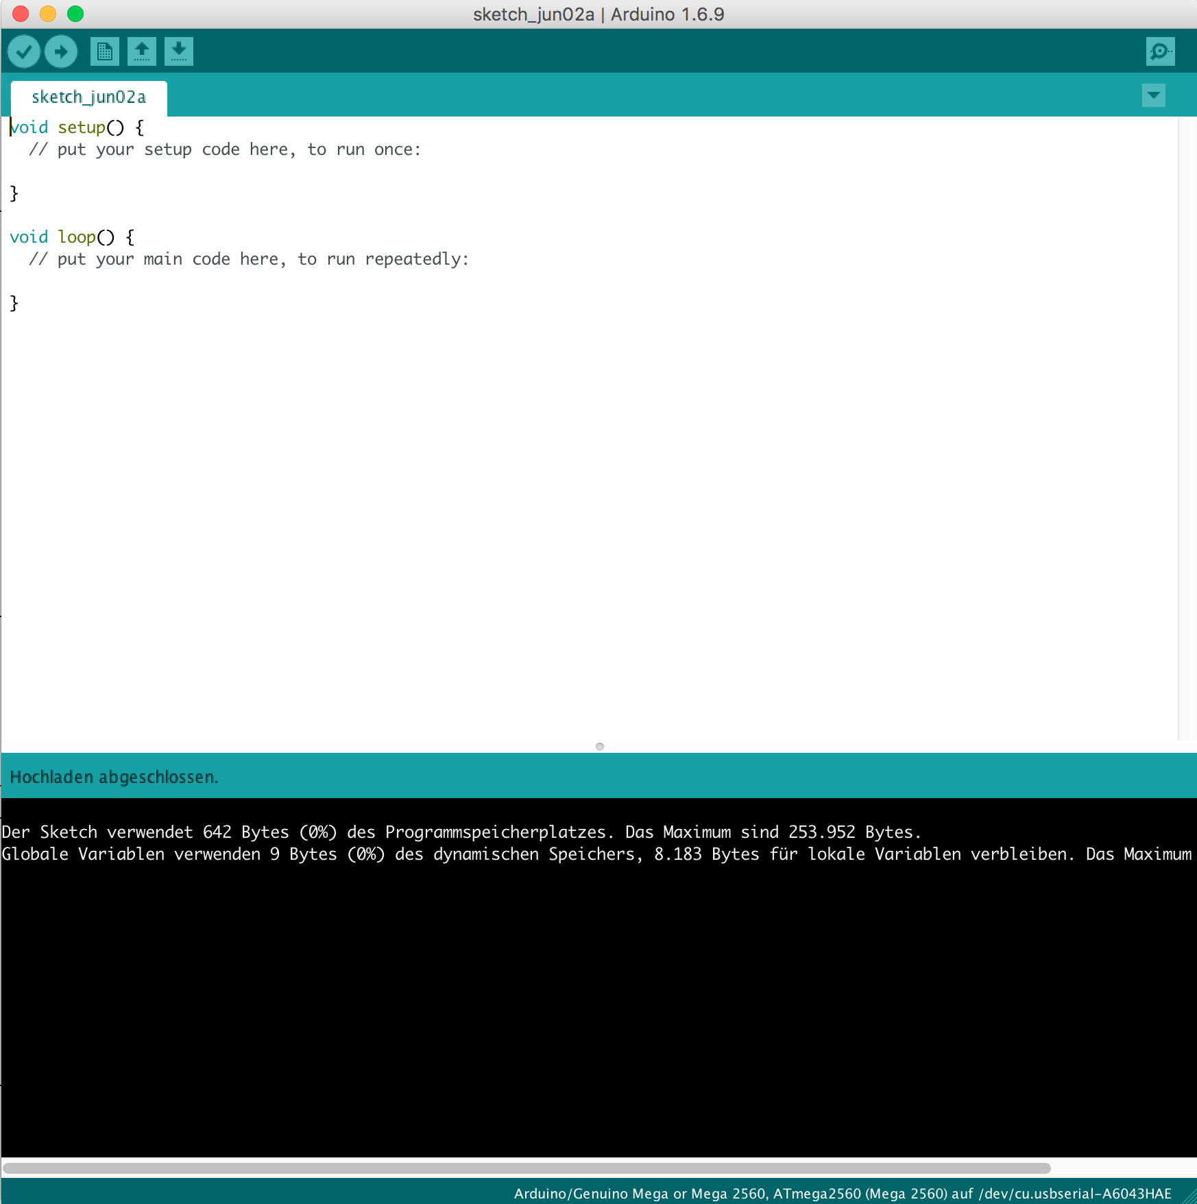Click the red close window button

tap(21, 14)
